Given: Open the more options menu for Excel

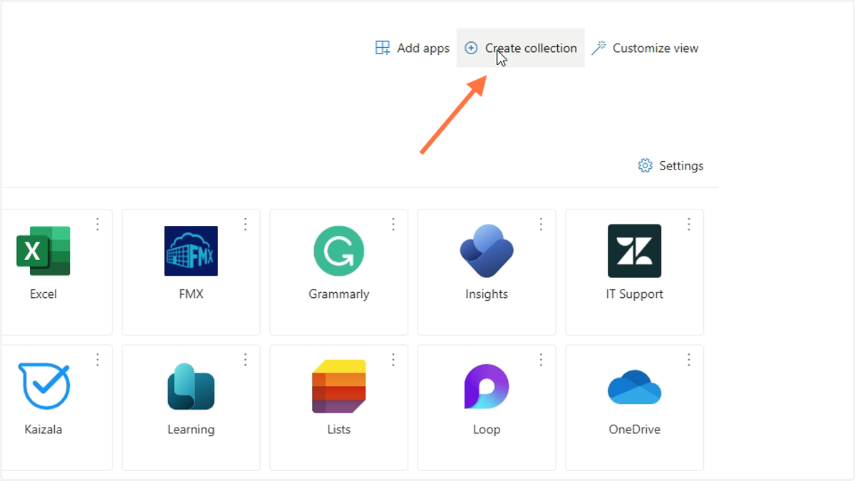Looking at the screenshot, I should 98,224.
